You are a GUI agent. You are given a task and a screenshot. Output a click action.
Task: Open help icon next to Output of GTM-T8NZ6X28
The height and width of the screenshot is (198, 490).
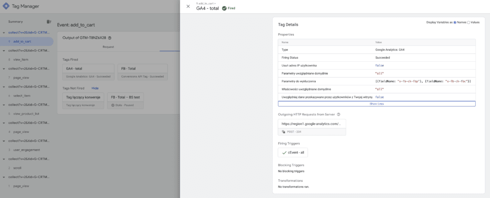110,38
